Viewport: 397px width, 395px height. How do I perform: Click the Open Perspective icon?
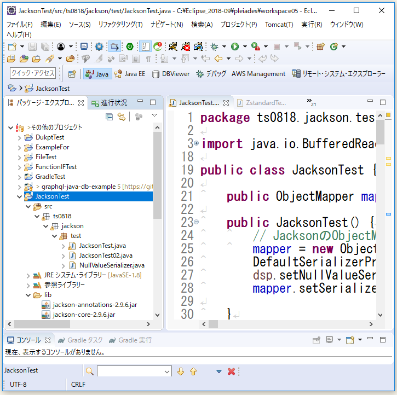pos(72,74)
